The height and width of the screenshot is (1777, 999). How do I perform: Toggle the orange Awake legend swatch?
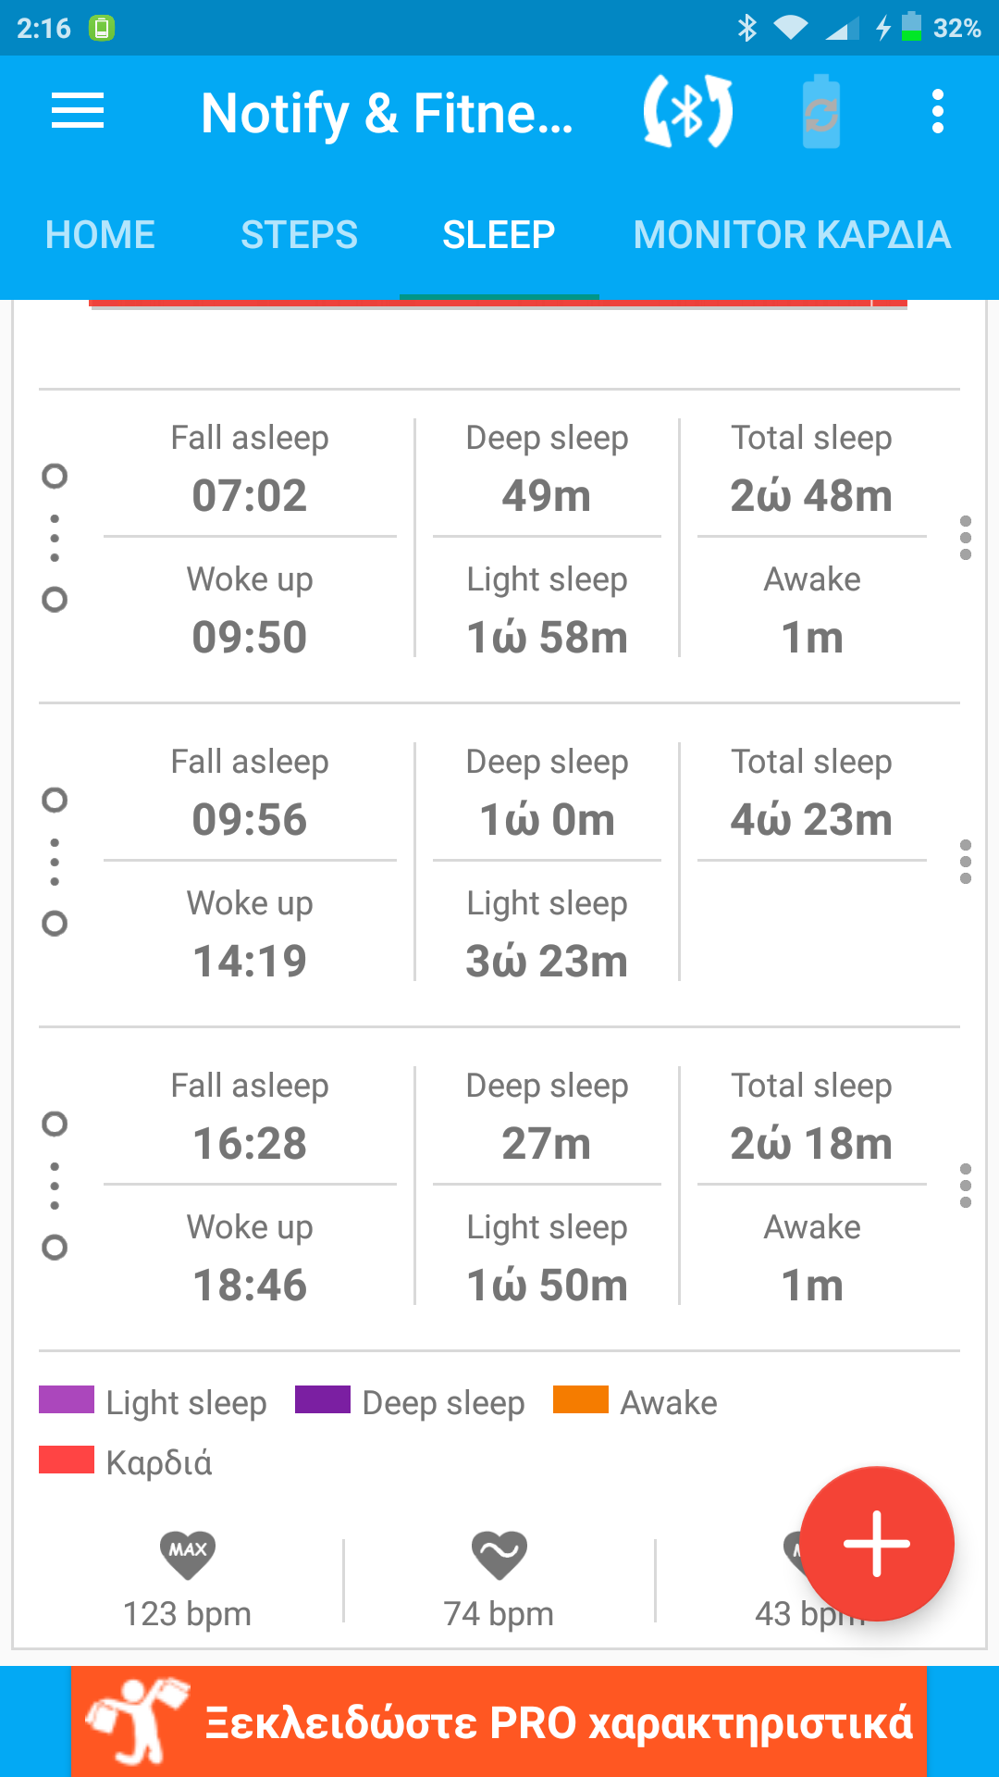click(580, 1400)
